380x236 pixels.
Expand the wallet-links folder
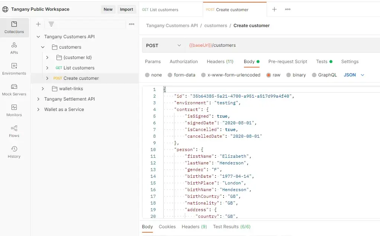(x=43, y=89)
